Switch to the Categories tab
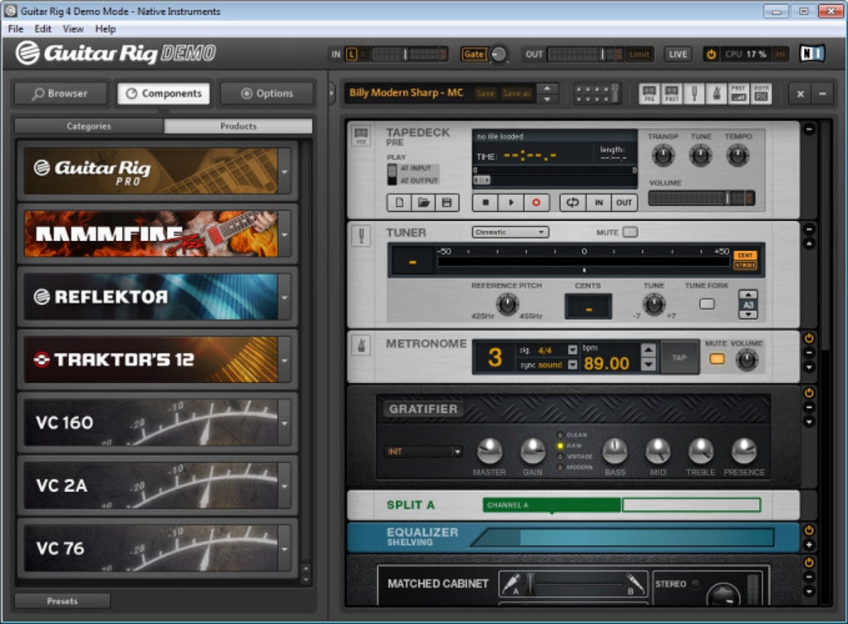Viewport: 848px width, 624px height. coord(89,126)
